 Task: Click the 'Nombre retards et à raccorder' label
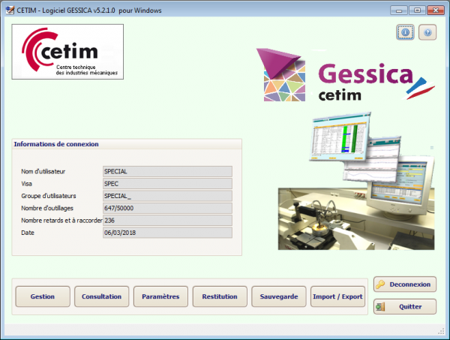(x=61, y=221)
